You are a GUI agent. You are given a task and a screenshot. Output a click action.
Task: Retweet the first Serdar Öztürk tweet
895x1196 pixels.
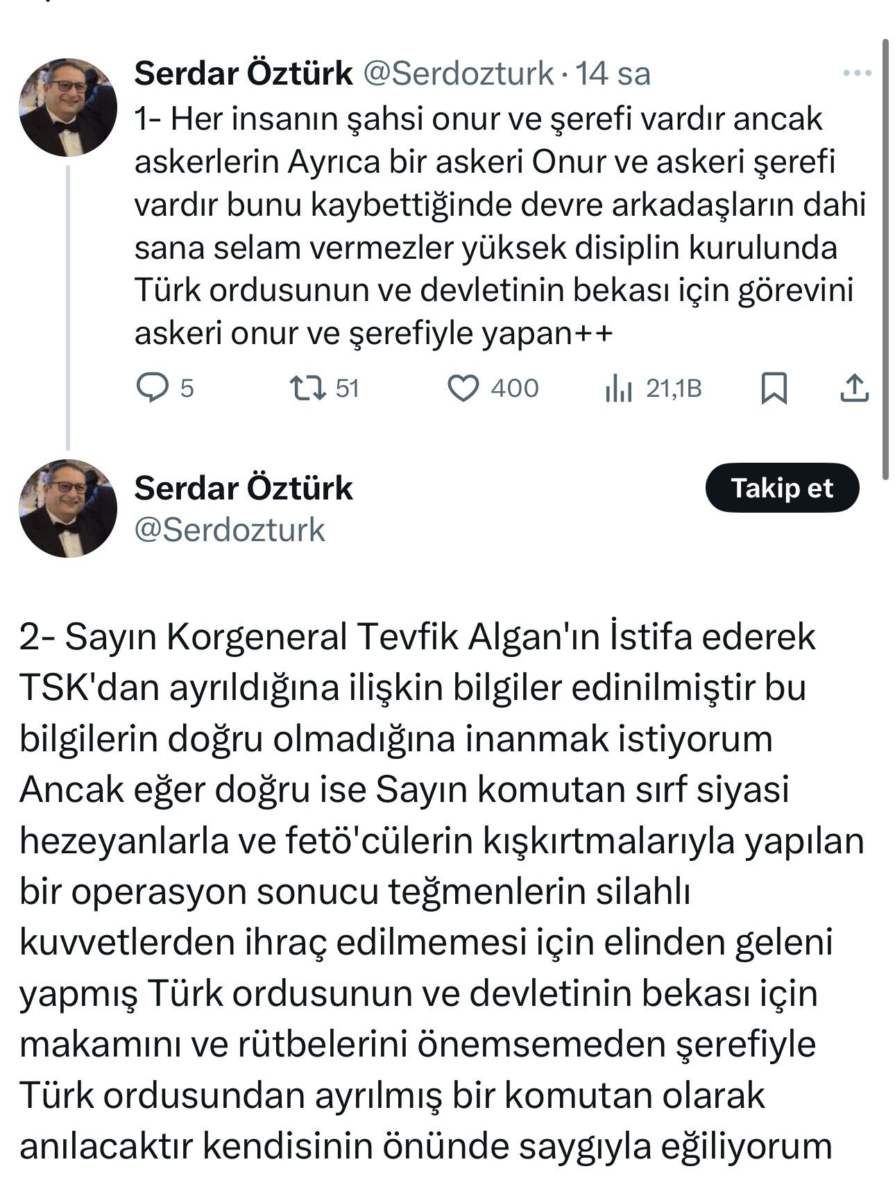pos(307,388)
